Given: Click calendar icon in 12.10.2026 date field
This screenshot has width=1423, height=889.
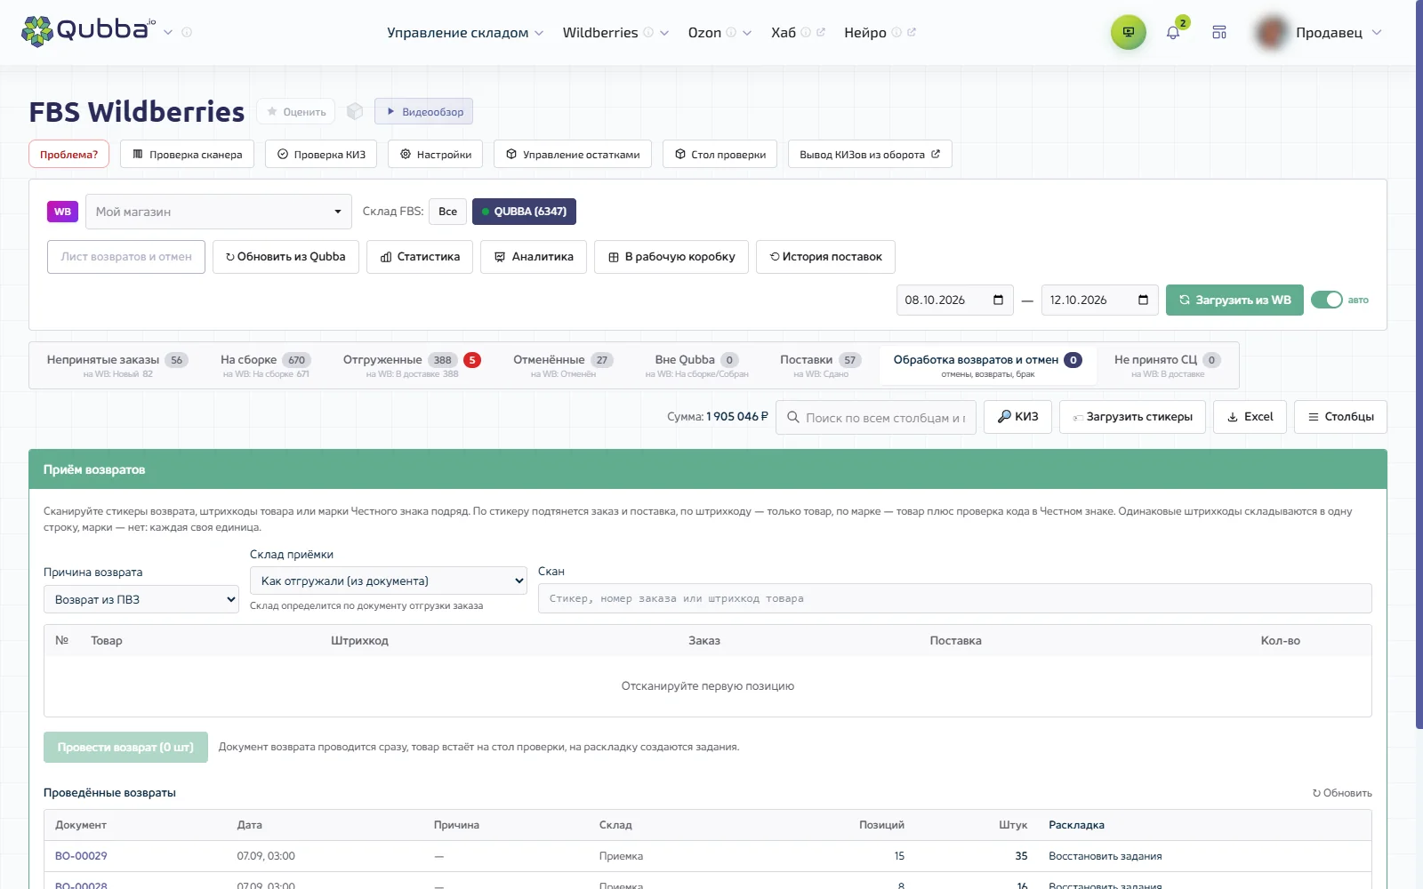Looking at the screenshot, I should [x=1143, y=300].
